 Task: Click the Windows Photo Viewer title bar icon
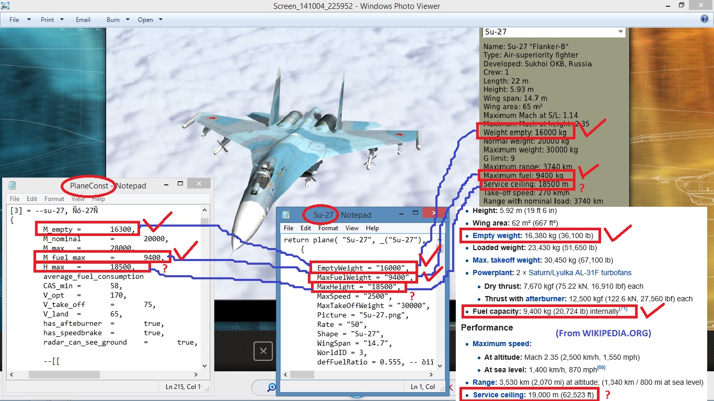click(x=5, y=6)
